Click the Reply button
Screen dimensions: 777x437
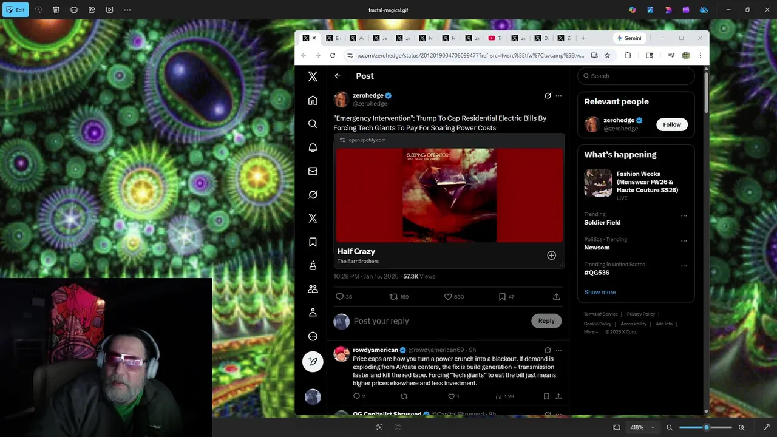click(546, 320)
